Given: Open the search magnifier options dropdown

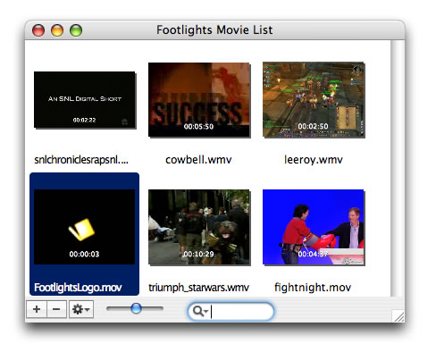Looking at the screenshot, I should [200, 311].
